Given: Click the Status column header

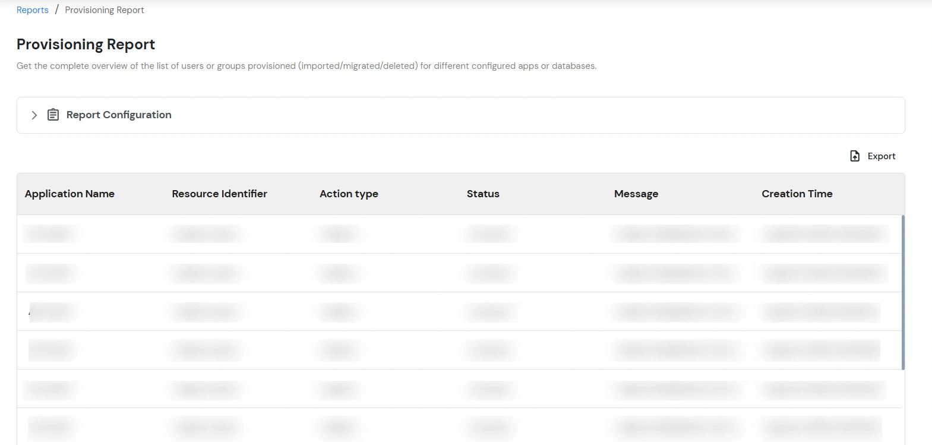Looking at the screenshot, I should point(483,194).
